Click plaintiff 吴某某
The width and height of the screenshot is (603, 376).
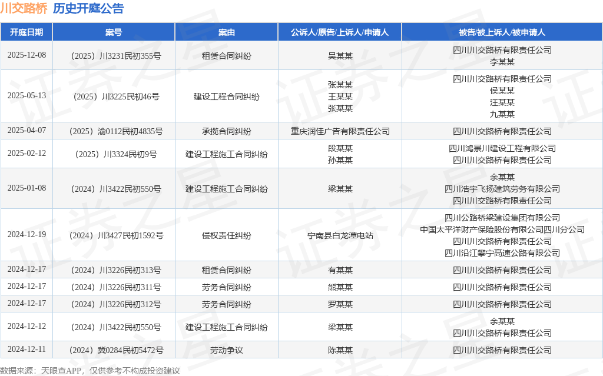340,56
